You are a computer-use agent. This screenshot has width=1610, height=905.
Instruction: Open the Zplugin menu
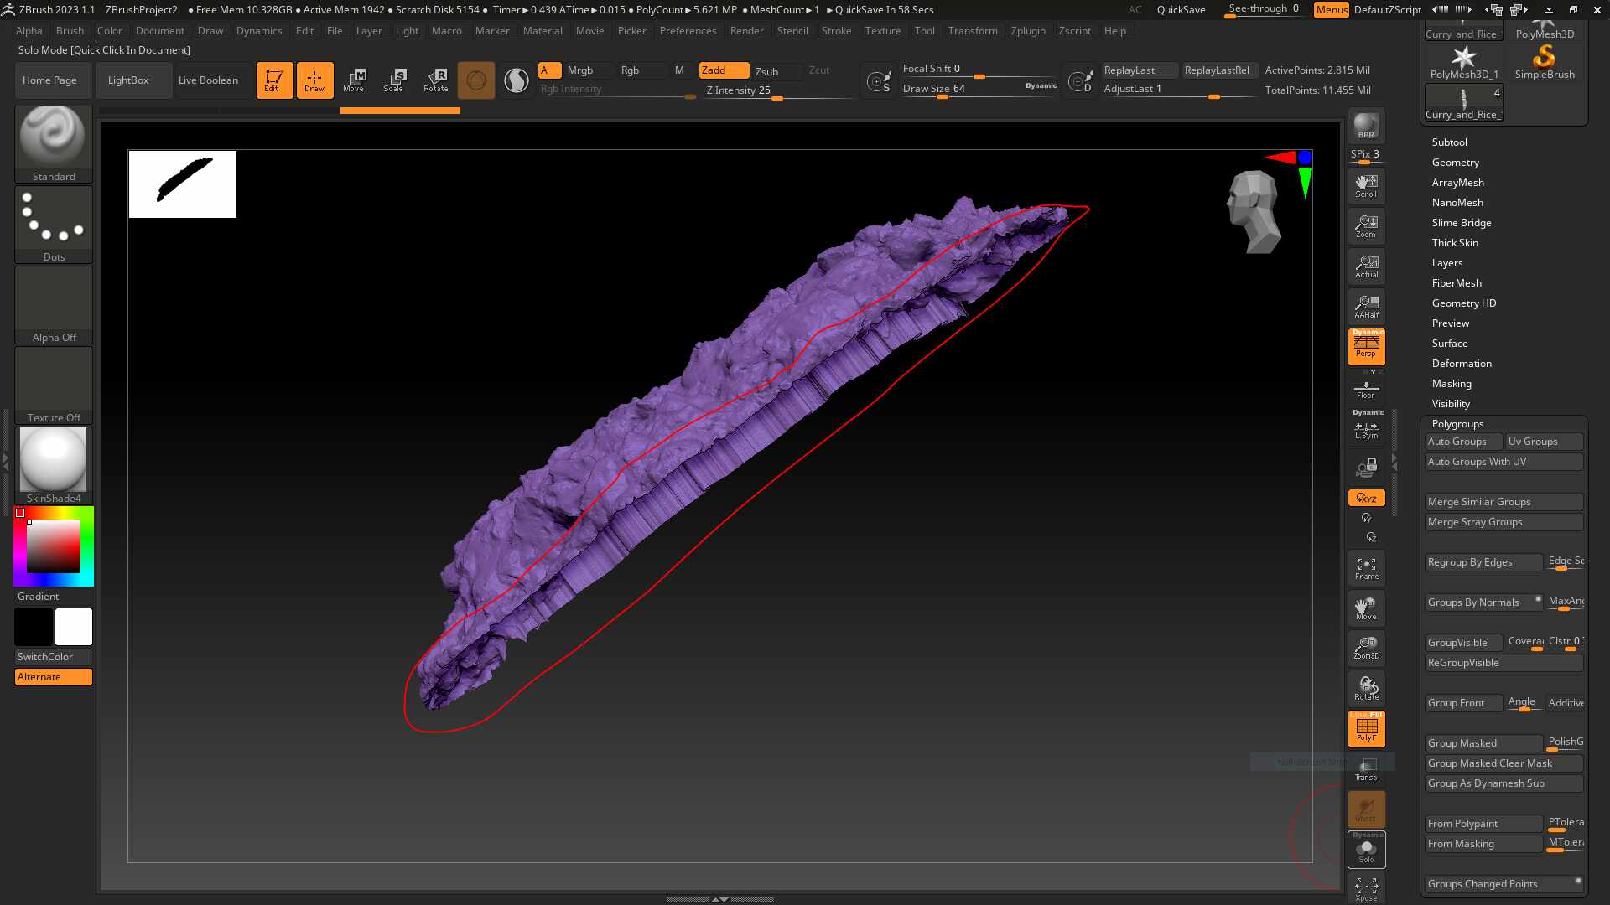click(x=1028, y=31)
